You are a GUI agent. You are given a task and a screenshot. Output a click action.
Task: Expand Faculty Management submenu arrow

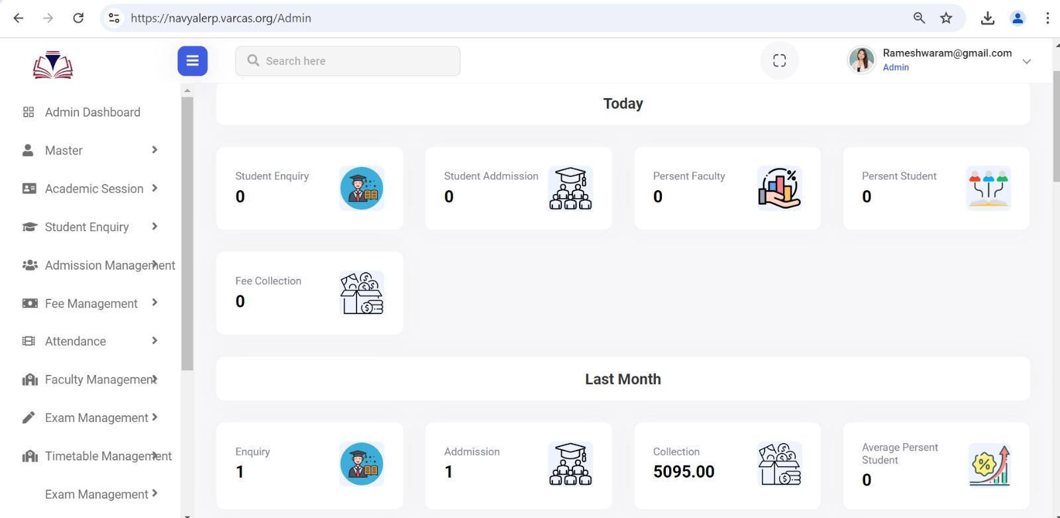click(x=154, y=379)
